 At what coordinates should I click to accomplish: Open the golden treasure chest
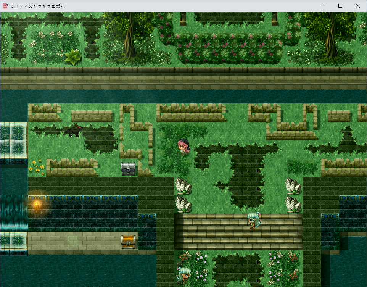pyautogui.click(x=128, y=242)
